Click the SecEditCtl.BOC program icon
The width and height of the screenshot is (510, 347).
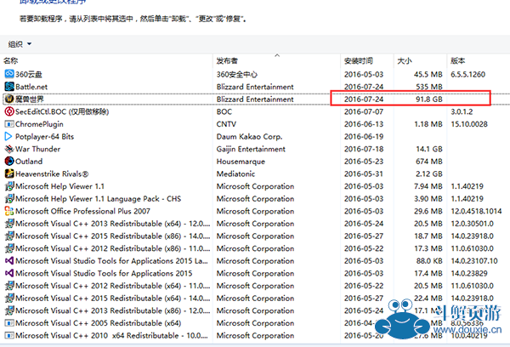tap(9, 111)
